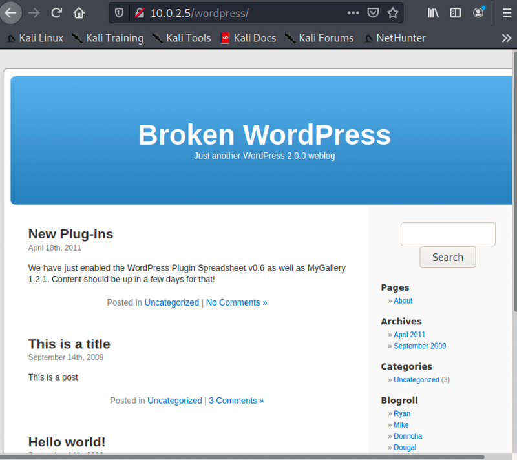
Task: Click the April 18th, 2011 date text
Action: click(x=55, y=248)
